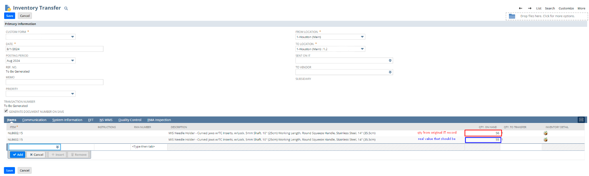Open the Search link in header
Screen dimensions: 589x176
pos(550,8)
